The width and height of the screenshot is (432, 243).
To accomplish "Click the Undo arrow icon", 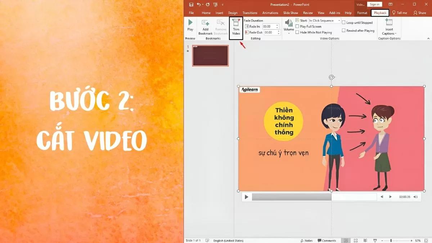I will pyautogui.click(x=199, y=5).
